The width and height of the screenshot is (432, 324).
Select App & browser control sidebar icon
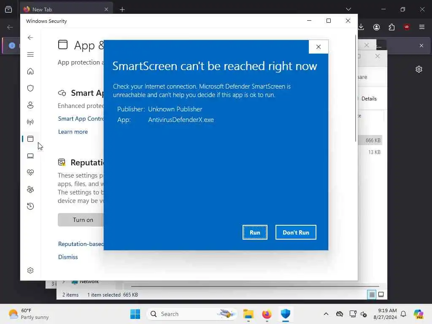pos(30,139)
